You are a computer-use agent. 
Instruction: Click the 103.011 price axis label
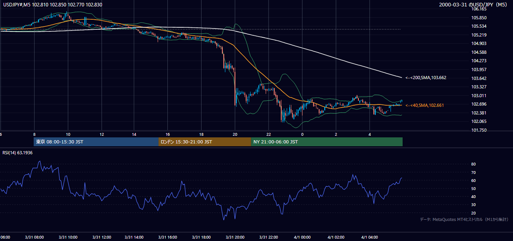point(479,96)
